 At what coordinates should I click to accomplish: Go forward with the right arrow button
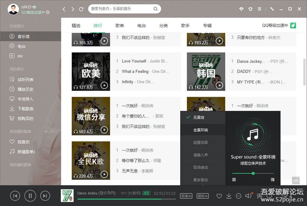(73, 9)
